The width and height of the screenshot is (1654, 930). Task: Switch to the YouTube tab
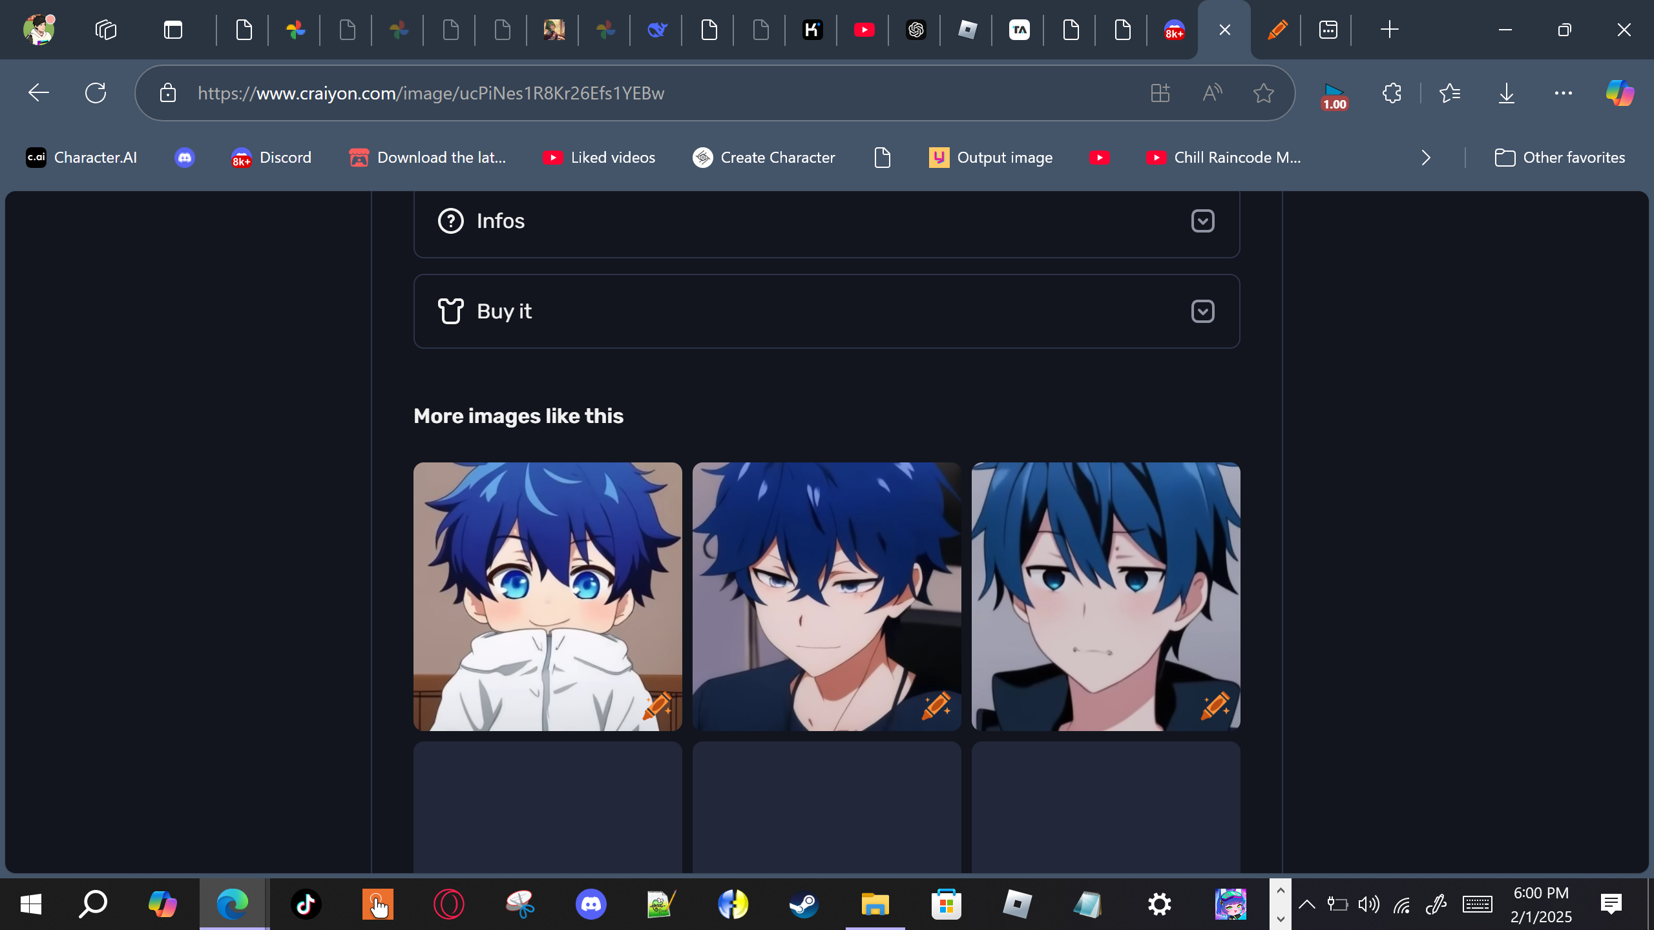864,30
